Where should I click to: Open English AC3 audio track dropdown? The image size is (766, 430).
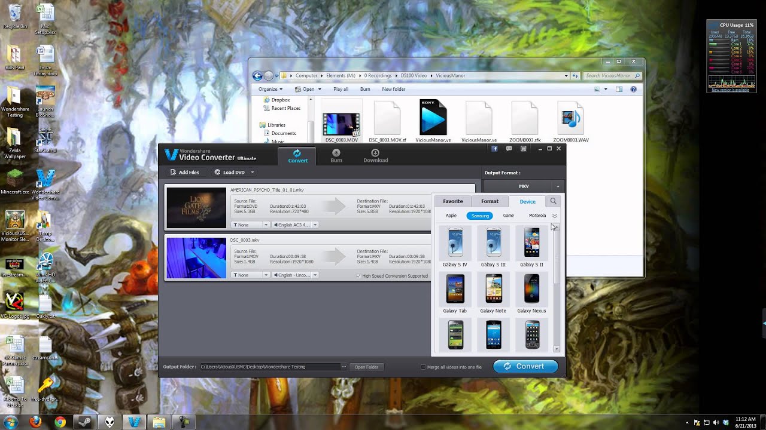295,225
